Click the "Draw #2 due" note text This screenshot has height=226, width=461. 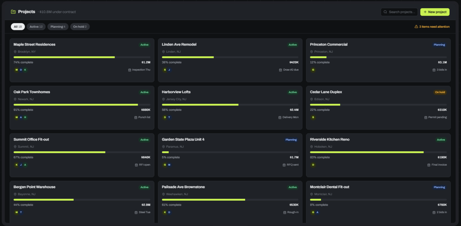291,70
